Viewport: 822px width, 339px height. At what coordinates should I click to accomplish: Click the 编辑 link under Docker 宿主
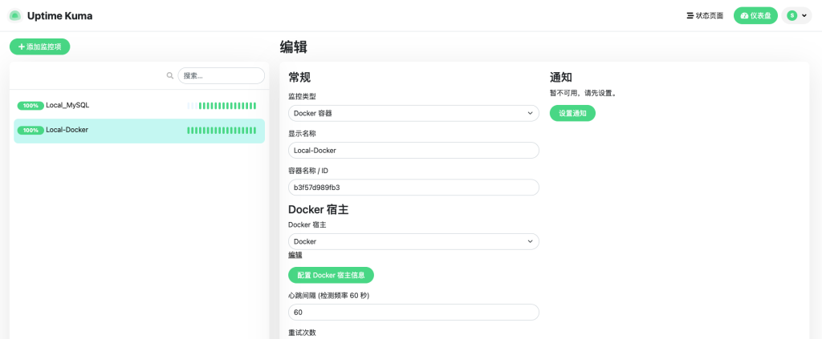[x=295, y=256]
